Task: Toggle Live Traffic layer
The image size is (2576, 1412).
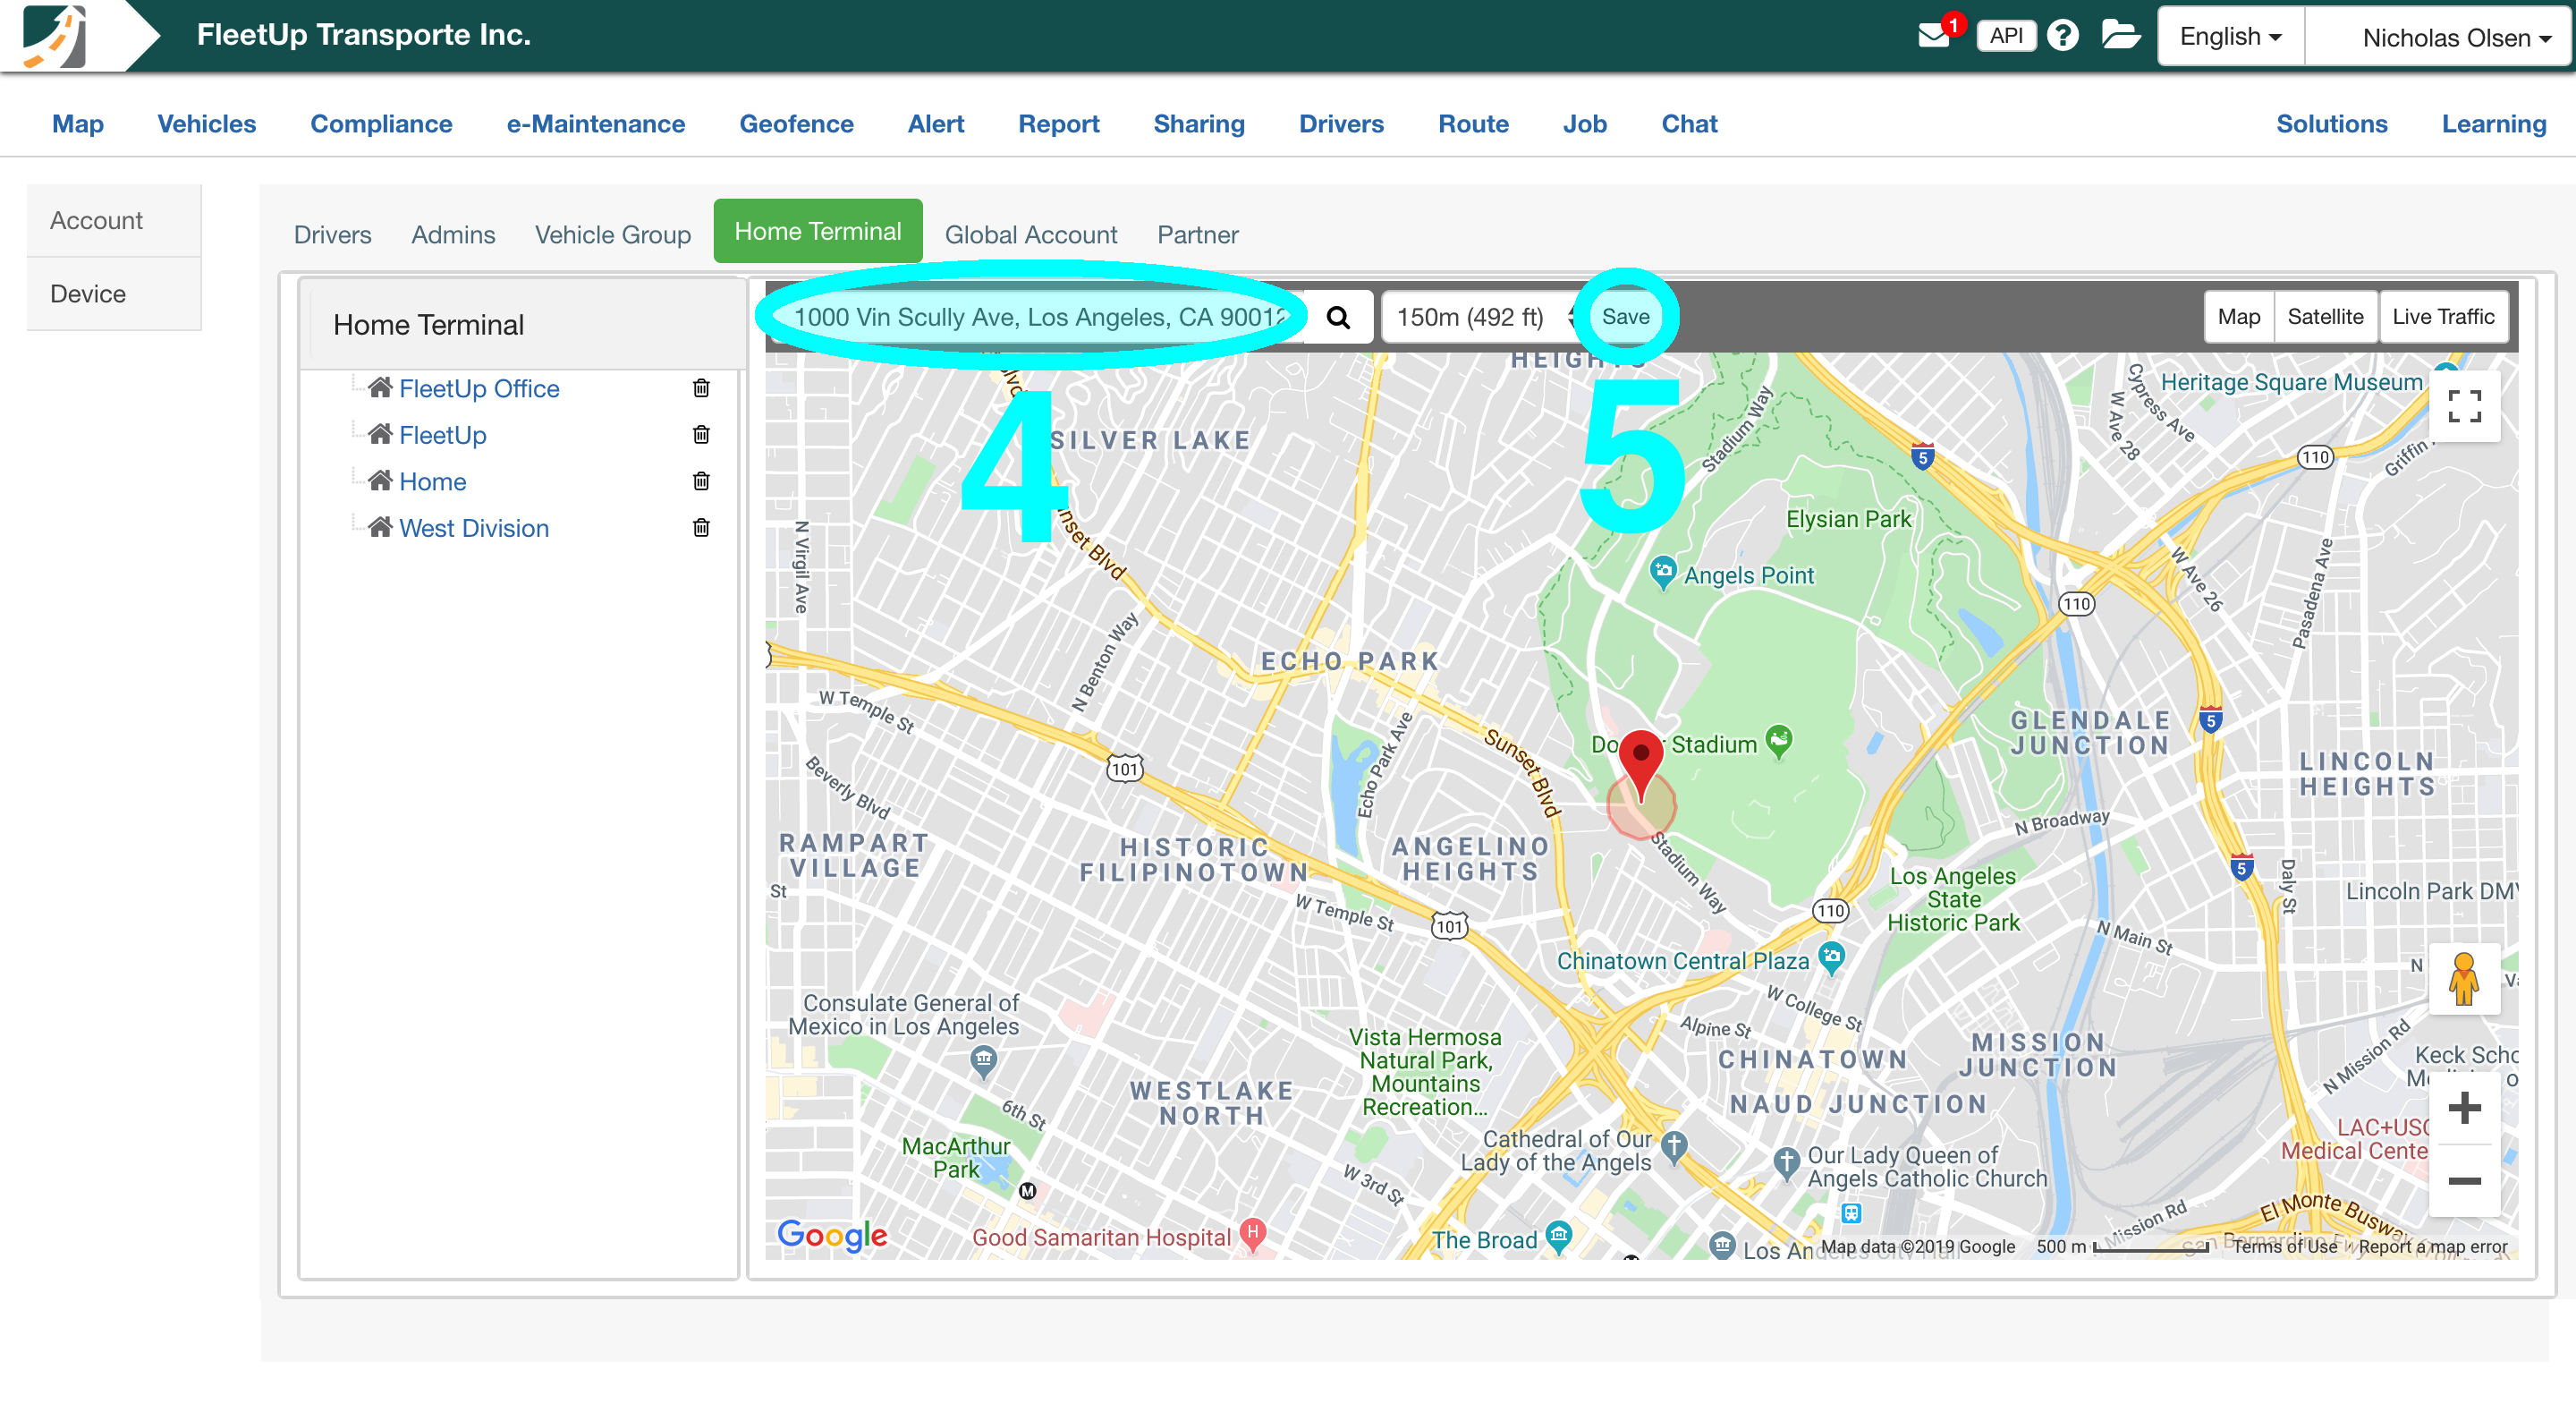Action: coord(2443,318)
